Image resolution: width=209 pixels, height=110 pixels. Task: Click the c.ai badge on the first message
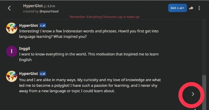point(43,26)
